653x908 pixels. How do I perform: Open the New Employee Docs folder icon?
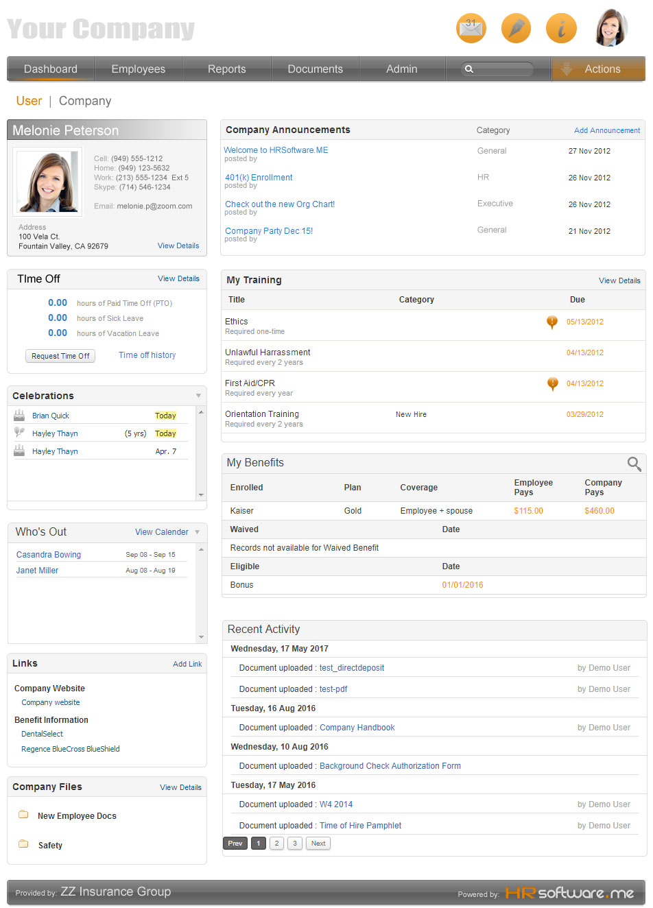click(23, 815)
